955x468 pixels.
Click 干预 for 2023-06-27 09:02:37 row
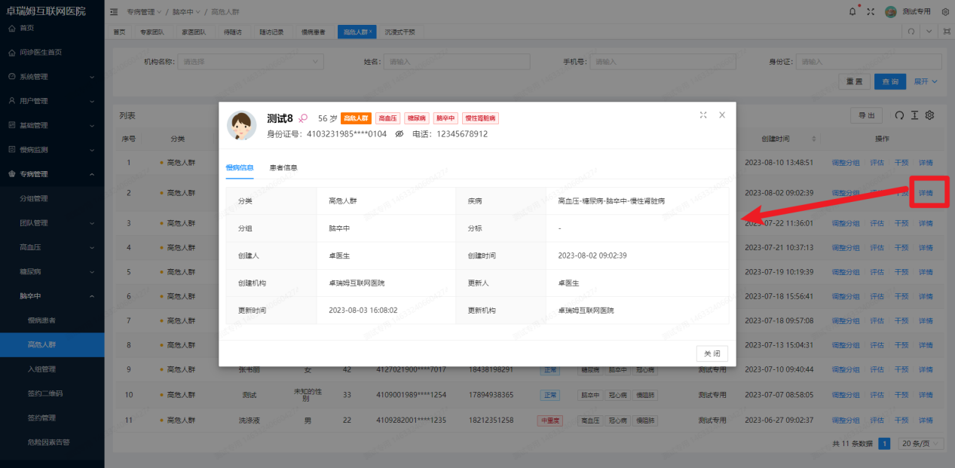901,420
